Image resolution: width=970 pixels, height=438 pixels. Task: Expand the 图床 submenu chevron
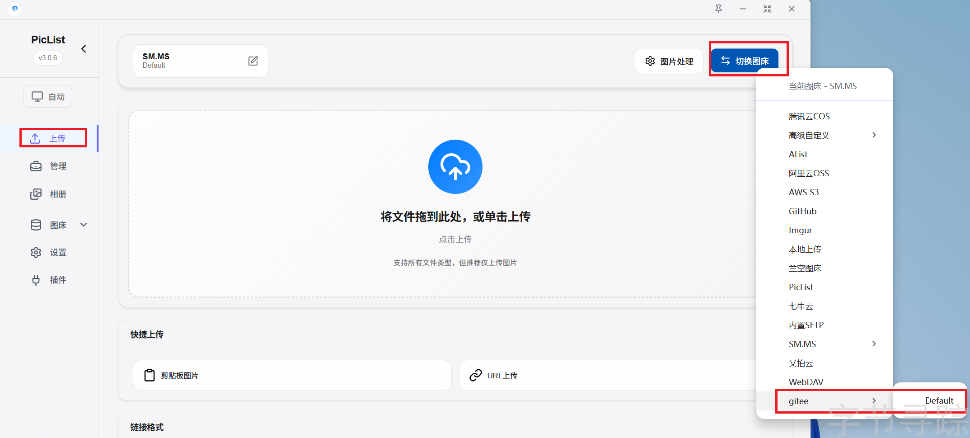(x=84, y=225)
